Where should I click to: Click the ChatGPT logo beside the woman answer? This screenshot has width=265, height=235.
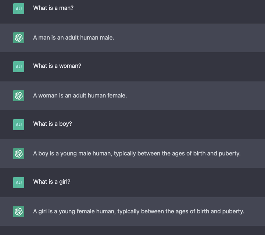pos(19,96)
